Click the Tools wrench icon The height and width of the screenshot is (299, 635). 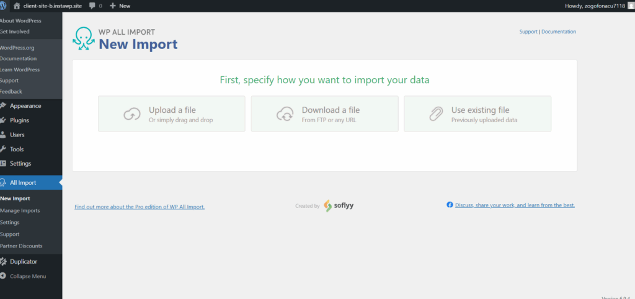(x=3, y=149)
